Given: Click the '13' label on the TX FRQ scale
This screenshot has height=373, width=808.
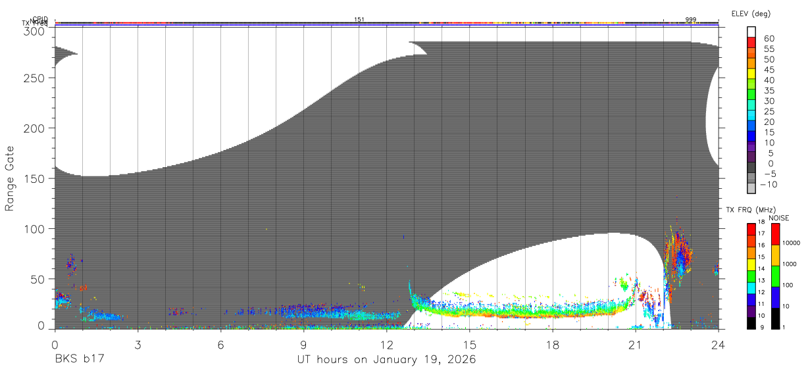Looking at the screenshot, I should [x=763, y=281].
